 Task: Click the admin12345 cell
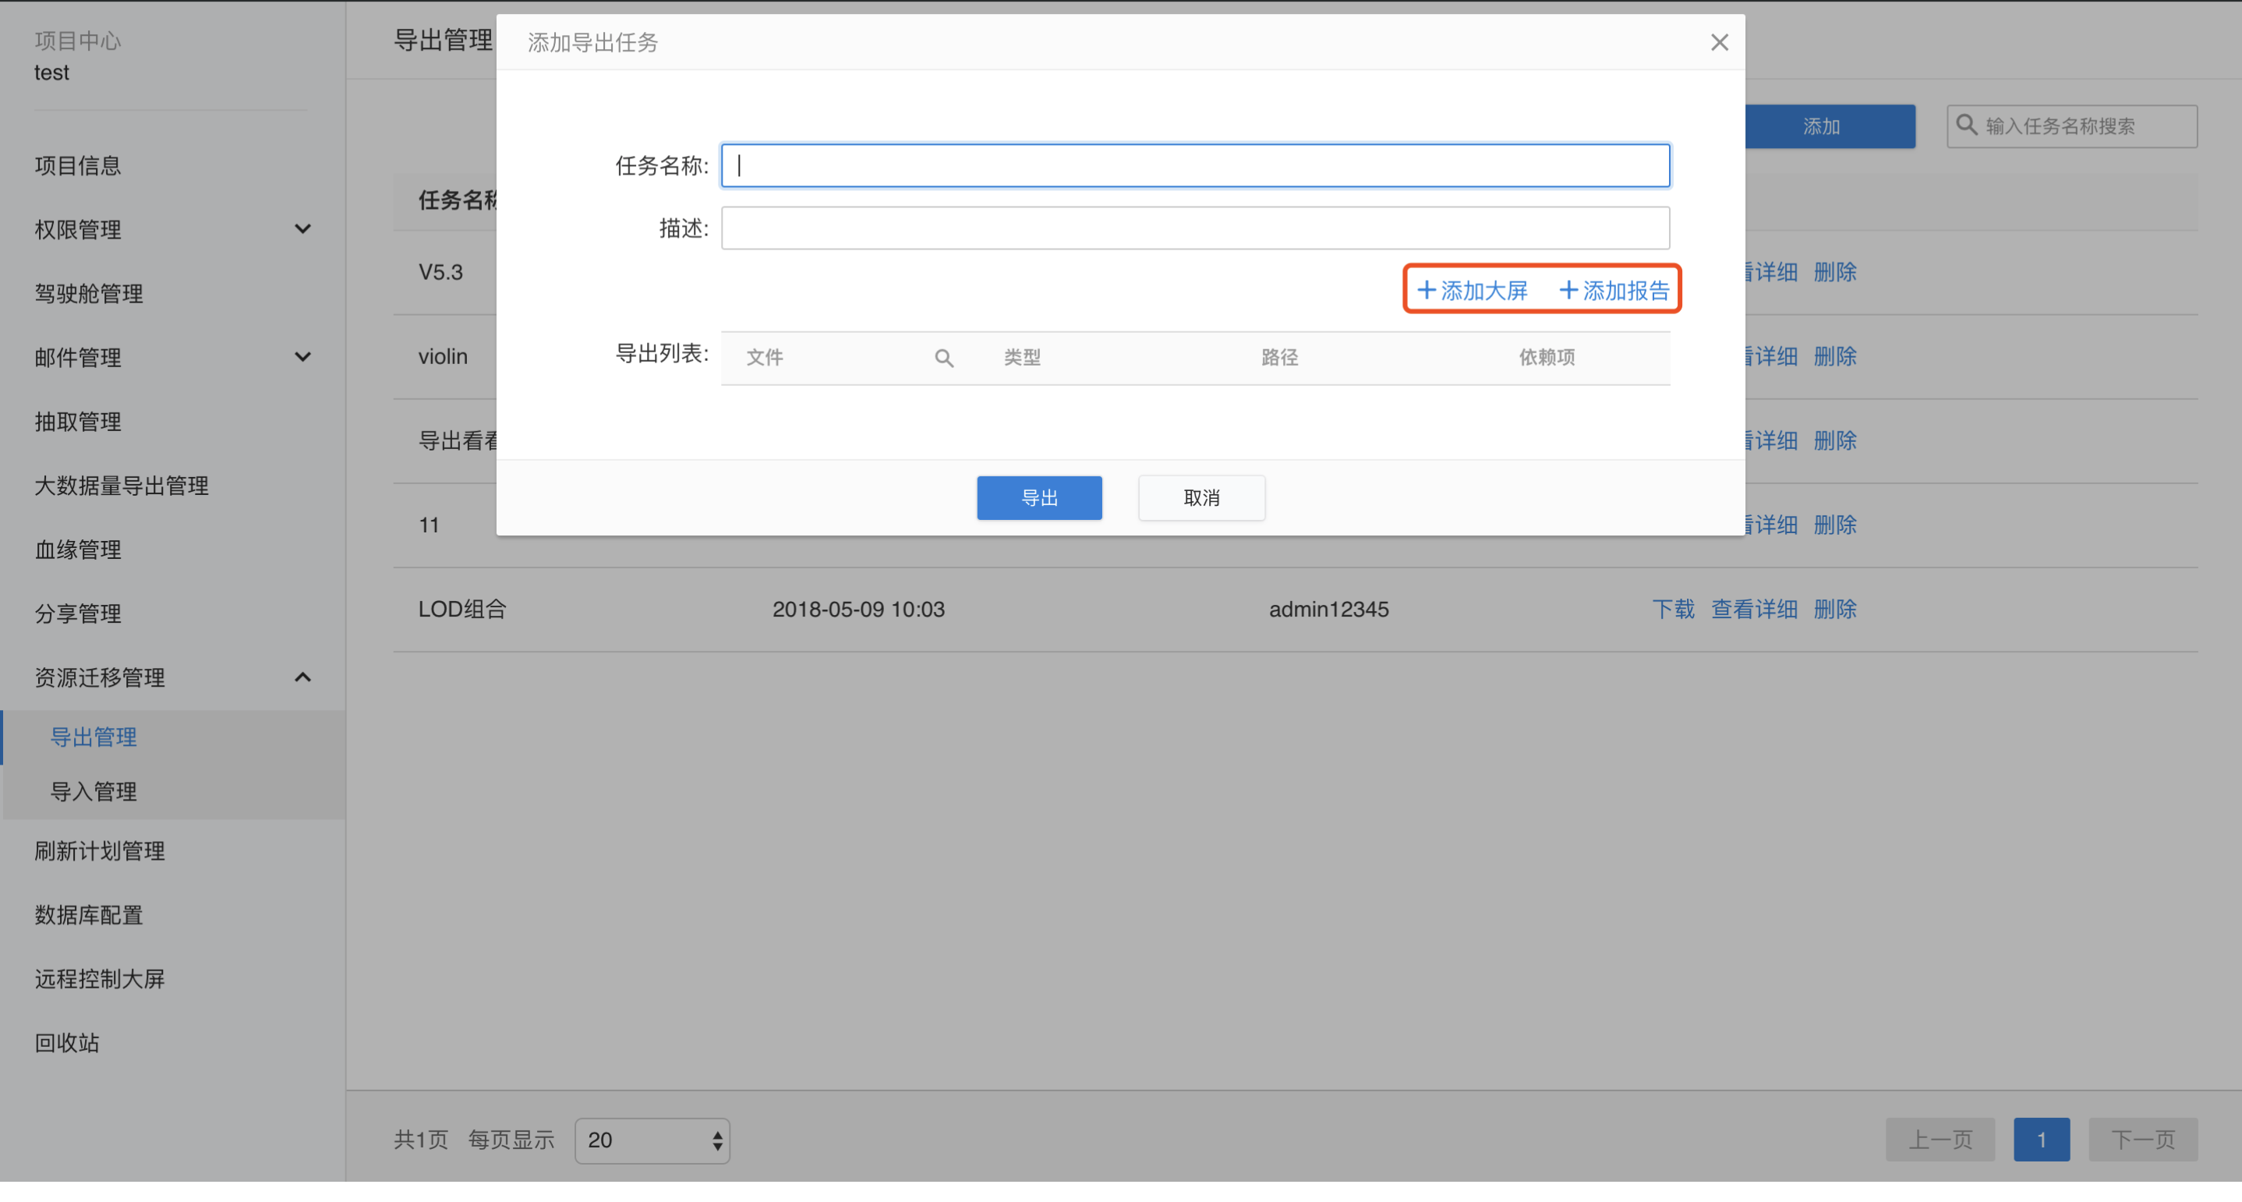tap(1328, 610)
